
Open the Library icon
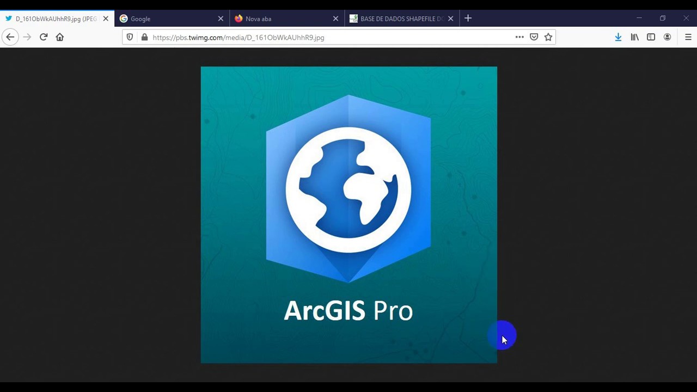pyautogui.click(x=634, y=37)
